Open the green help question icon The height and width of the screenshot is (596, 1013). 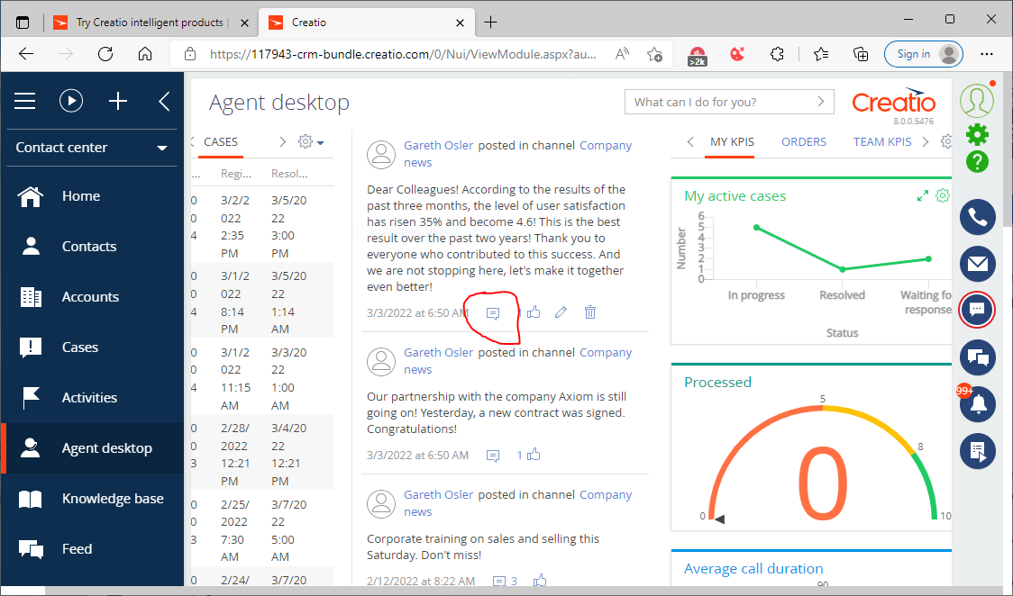978,161
